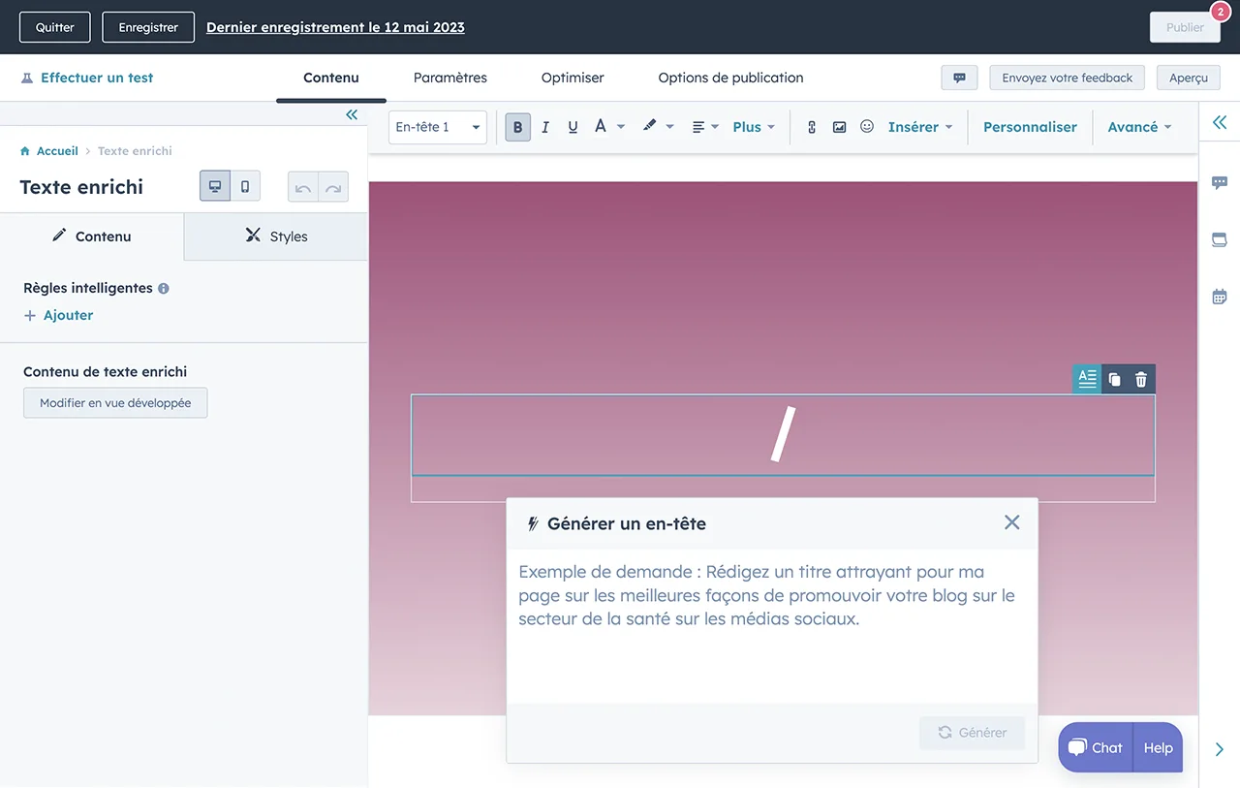This screenshot has width=1240, height=788.
Task: Switch to the Paramètres tab
Action: pyautogui.click(x=449, y=78)
